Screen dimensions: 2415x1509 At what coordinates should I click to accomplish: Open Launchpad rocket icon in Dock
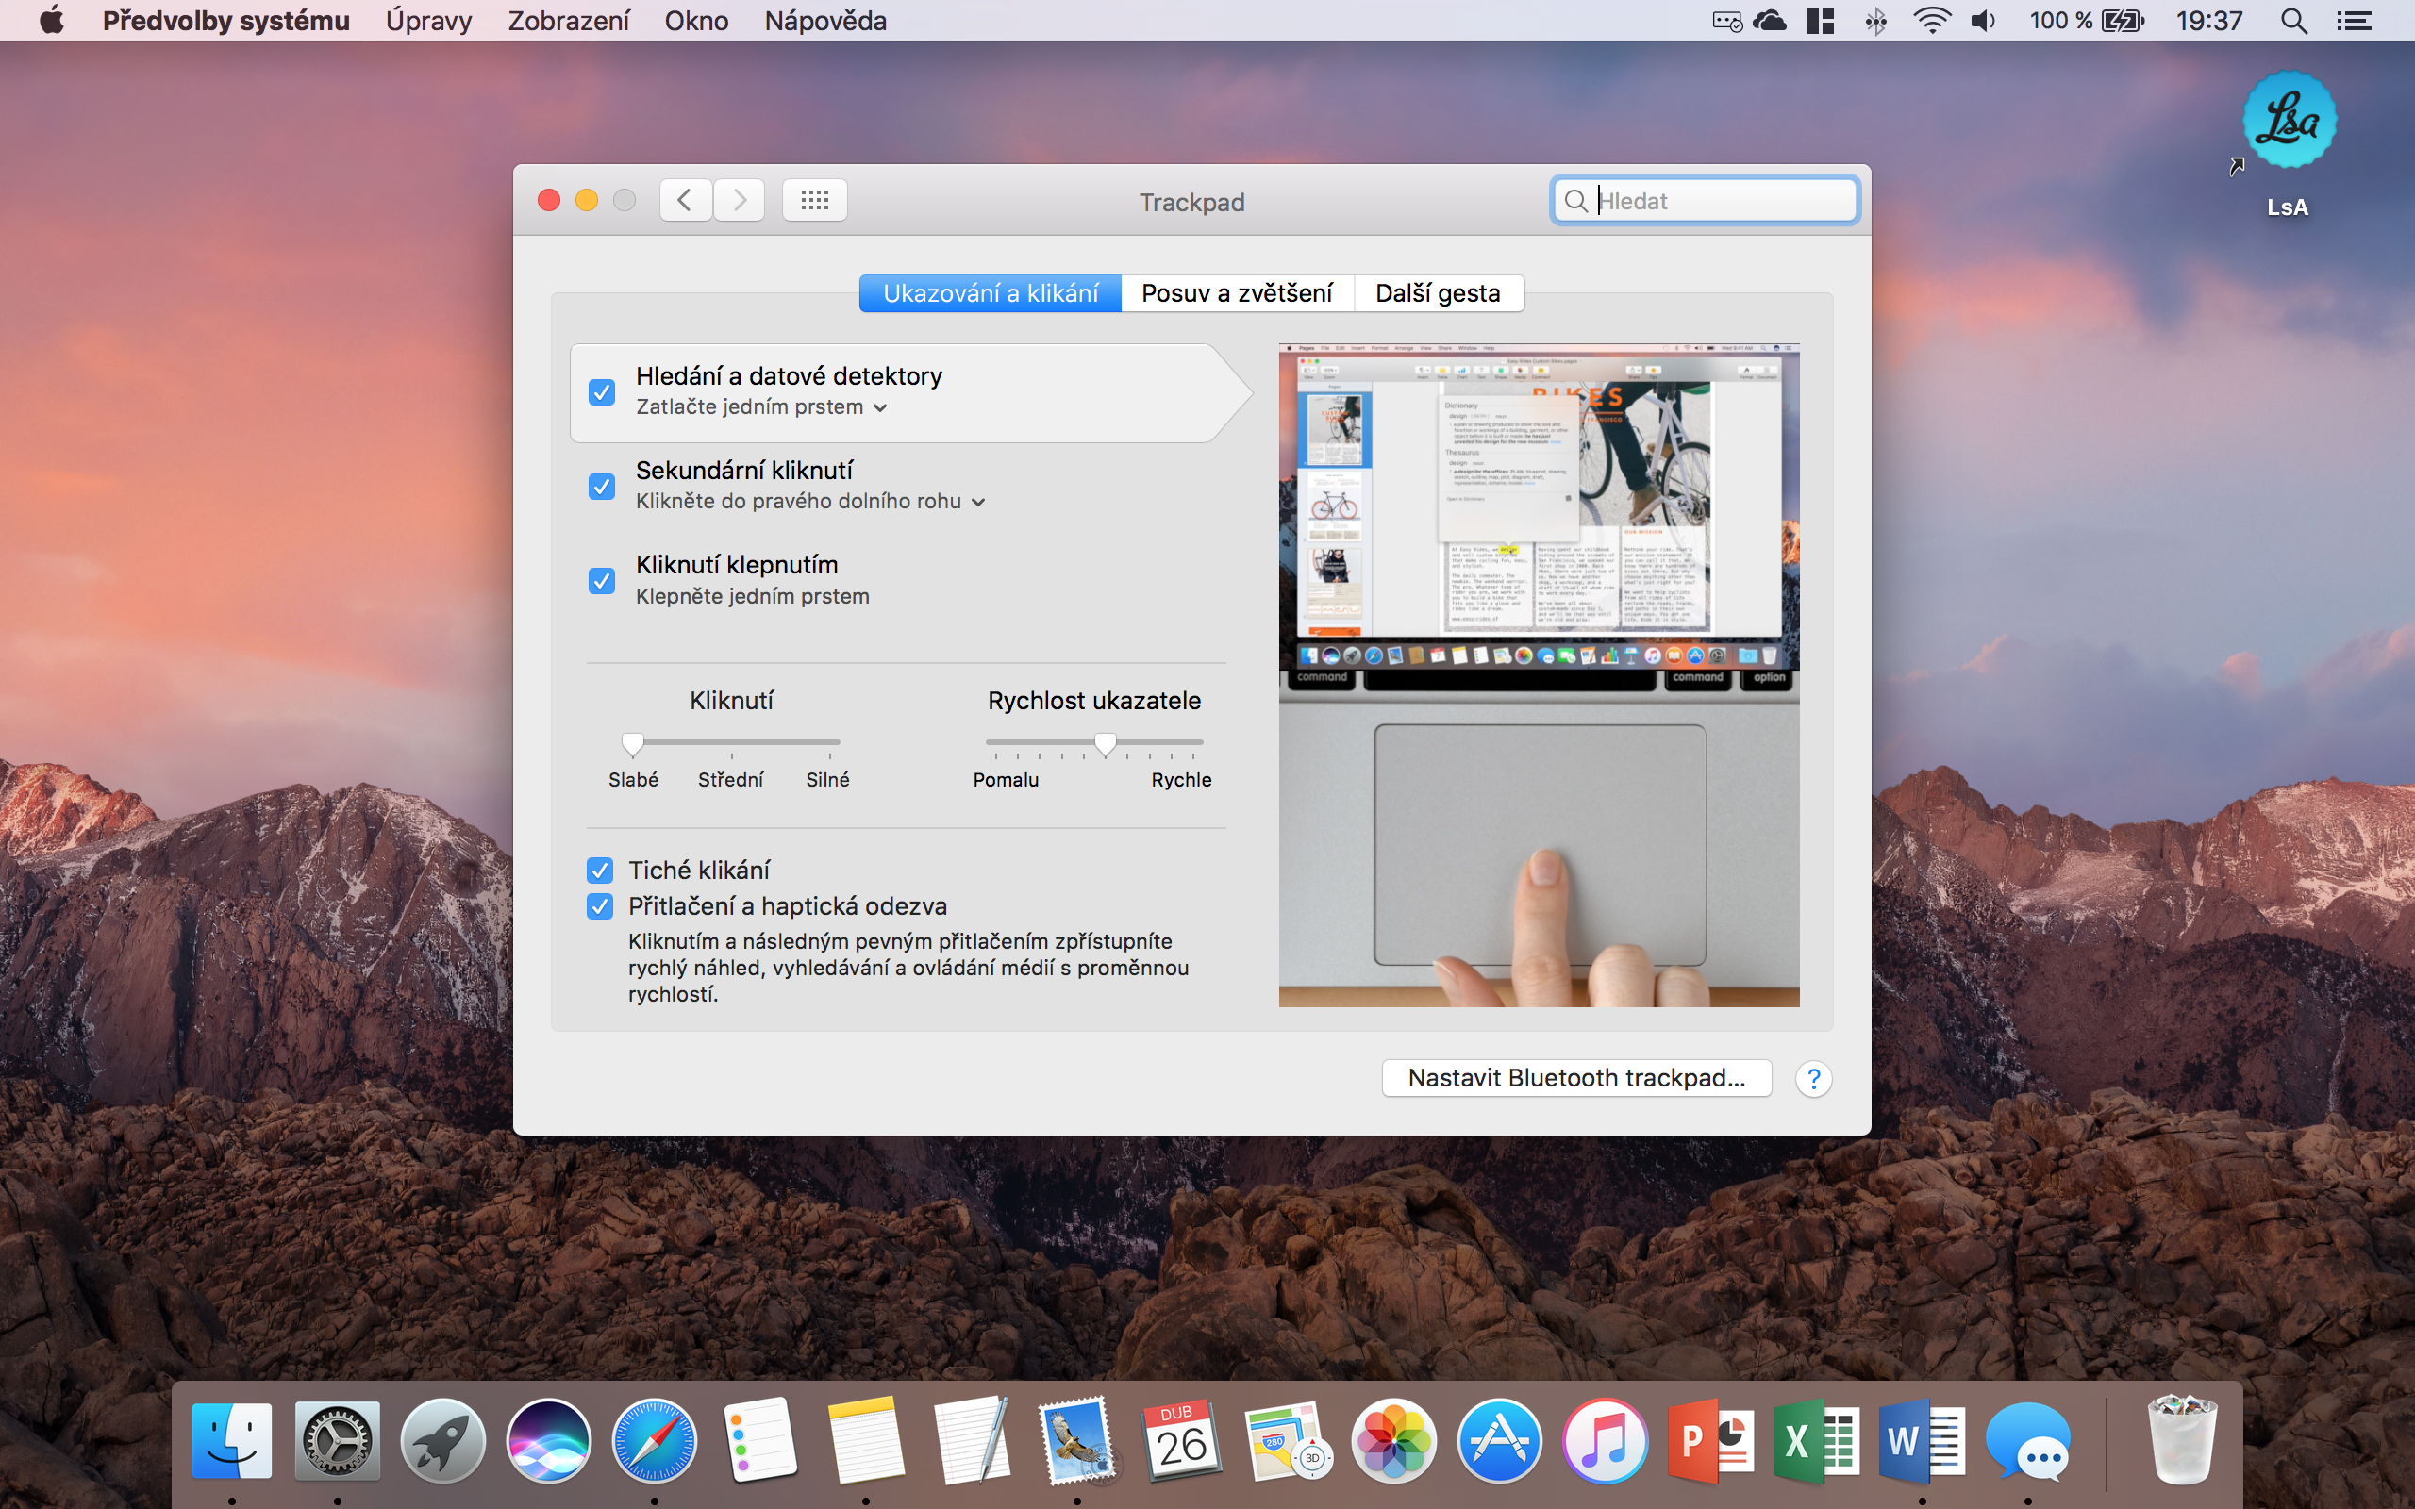[442, 1441]
